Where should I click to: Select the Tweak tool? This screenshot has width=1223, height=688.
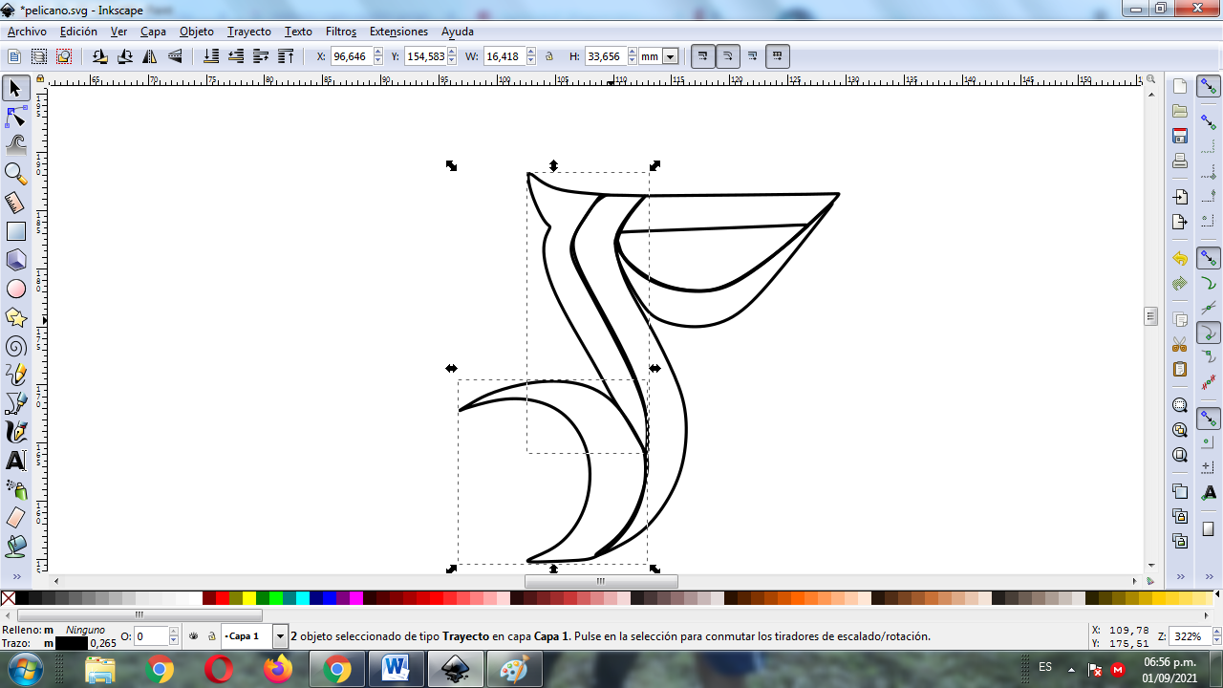15,145
